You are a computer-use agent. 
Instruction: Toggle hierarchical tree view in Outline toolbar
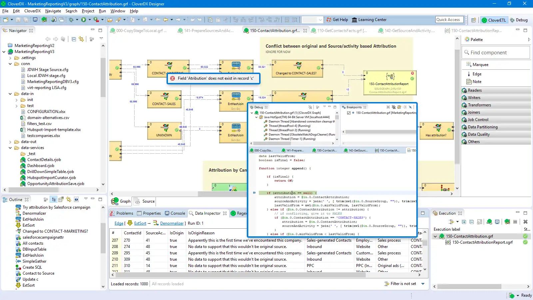click(x=54, y=199)
